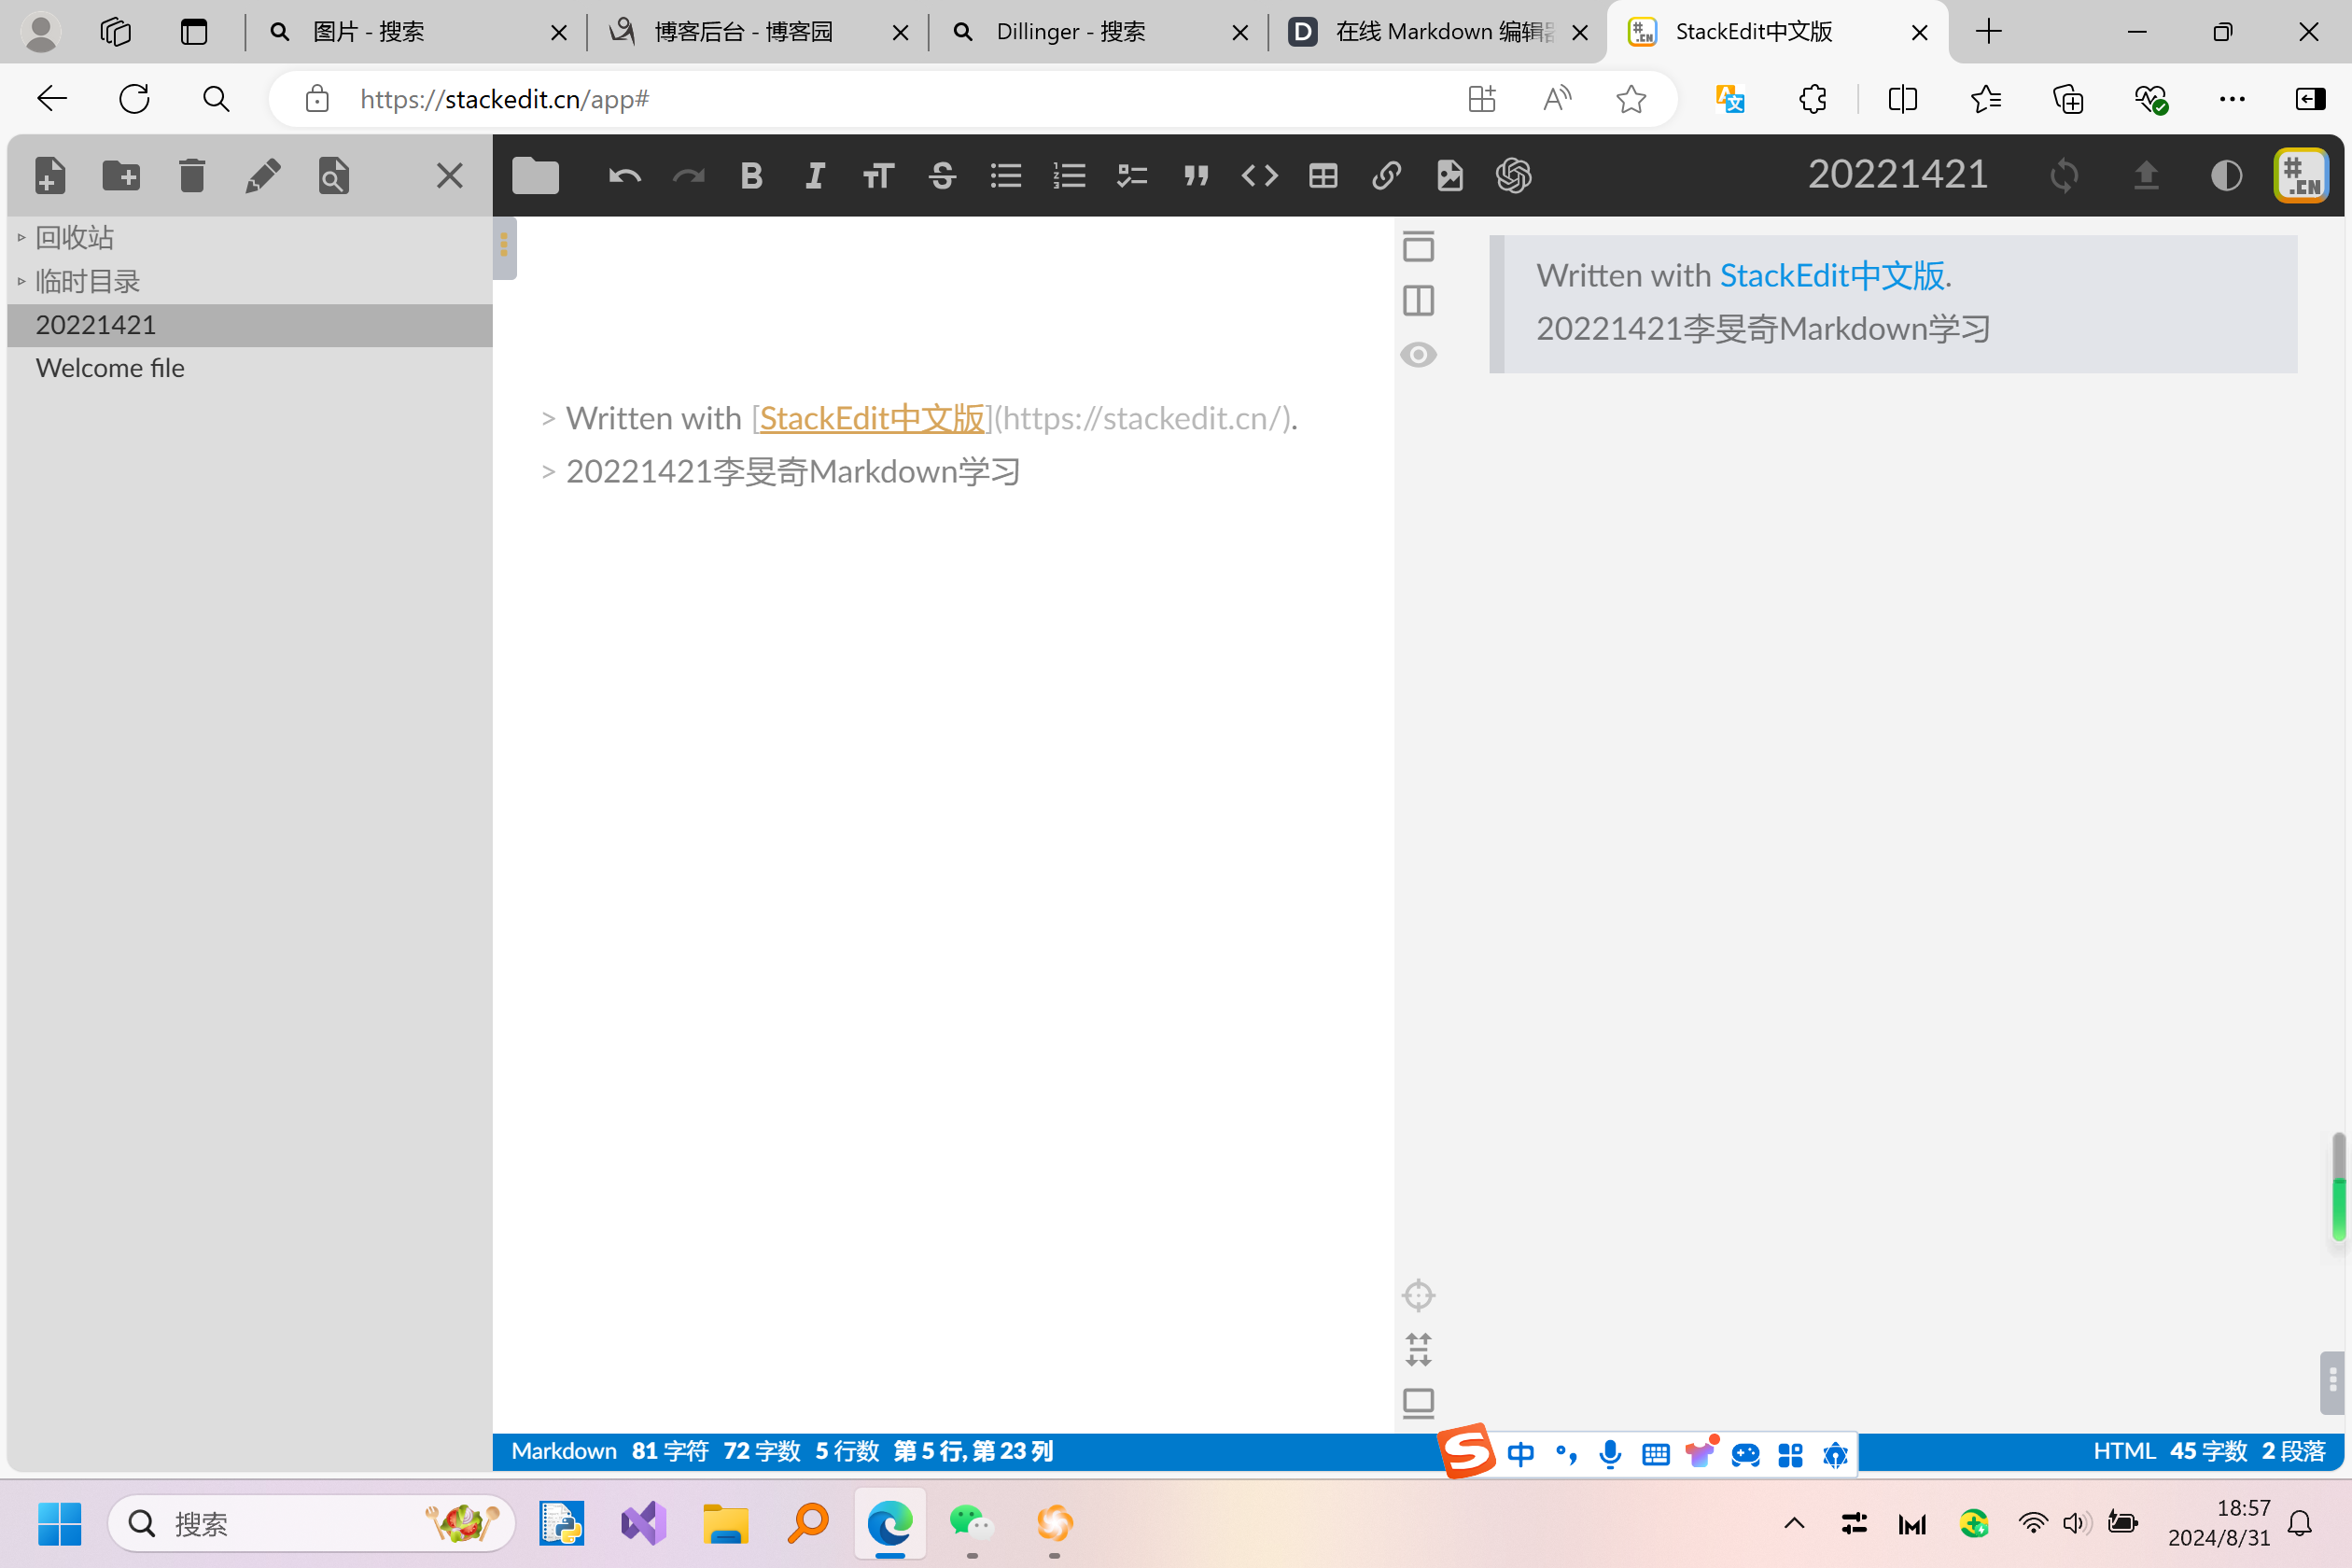Insert a heading with the text-size icon
2352x1568 pixels.
pyautogui.click(x=878, y=176)
